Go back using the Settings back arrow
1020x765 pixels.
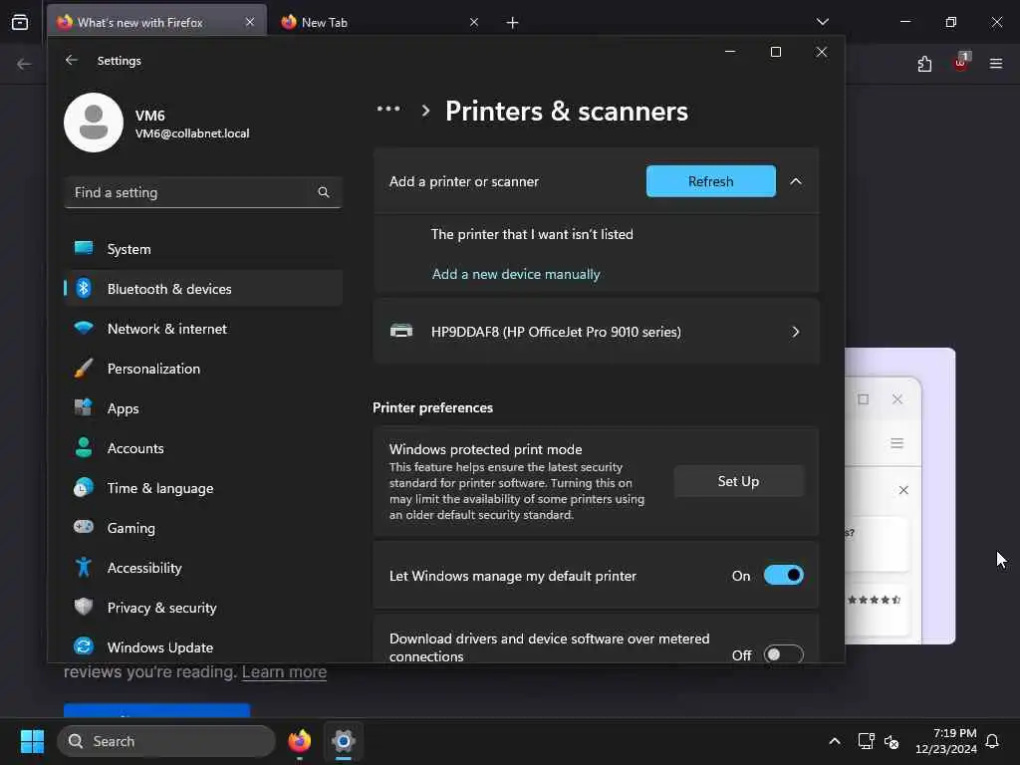coord(72,60)
